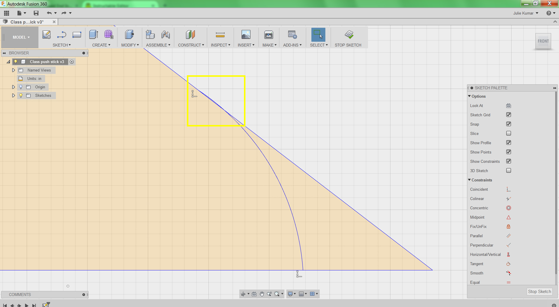This screenshot has width=559, height=307.
Task: Open the CREATE menu
Action: pyautogui.click(x=101, y=45)
